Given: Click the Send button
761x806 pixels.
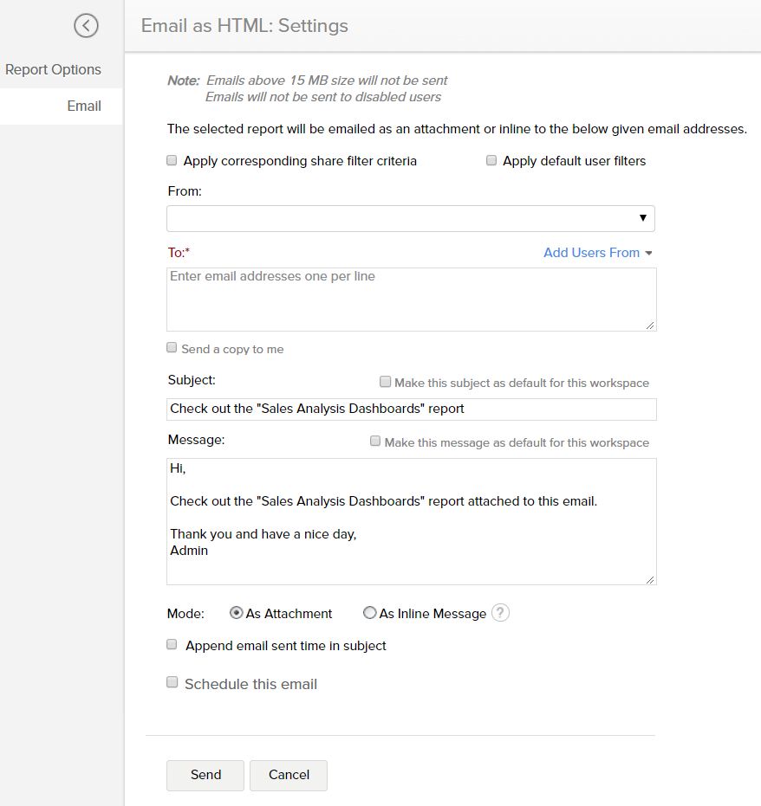Looking at the screenshot, I should [205, 775].
